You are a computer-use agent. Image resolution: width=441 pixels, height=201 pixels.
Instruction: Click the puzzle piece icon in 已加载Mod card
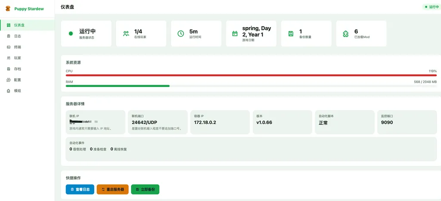point(346,34)
